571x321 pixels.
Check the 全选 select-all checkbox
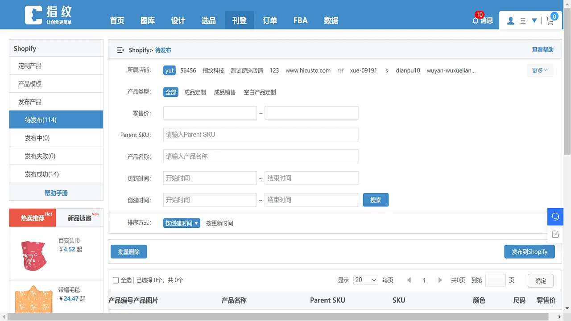pyautogui.click(x=116, y=280)
